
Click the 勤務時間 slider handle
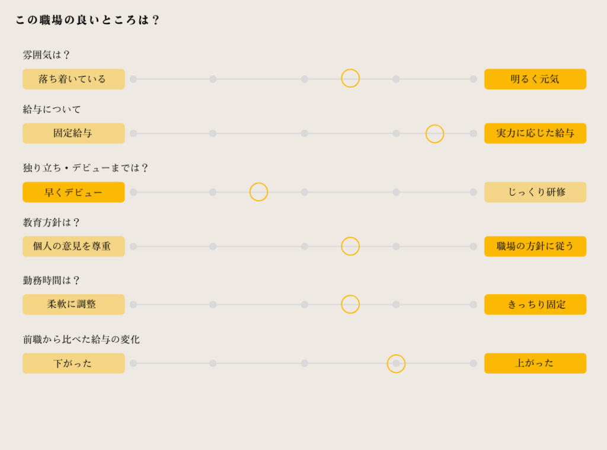click(350, 304)
